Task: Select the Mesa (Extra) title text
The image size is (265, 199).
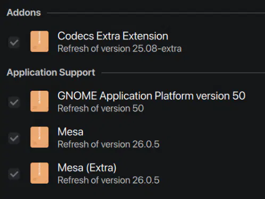Action: [x=87, y=168]
